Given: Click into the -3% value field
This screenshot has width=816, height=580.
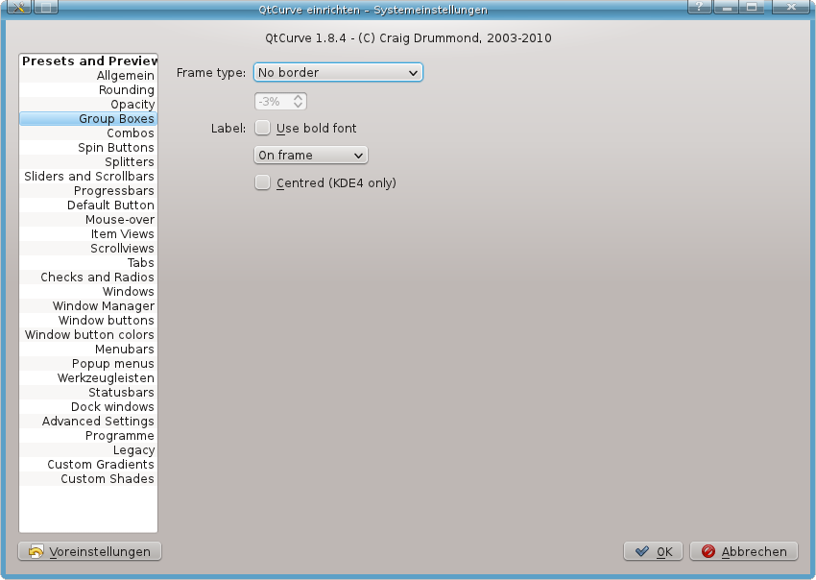Looking at the screenshot, I should [x=273, y=101].
